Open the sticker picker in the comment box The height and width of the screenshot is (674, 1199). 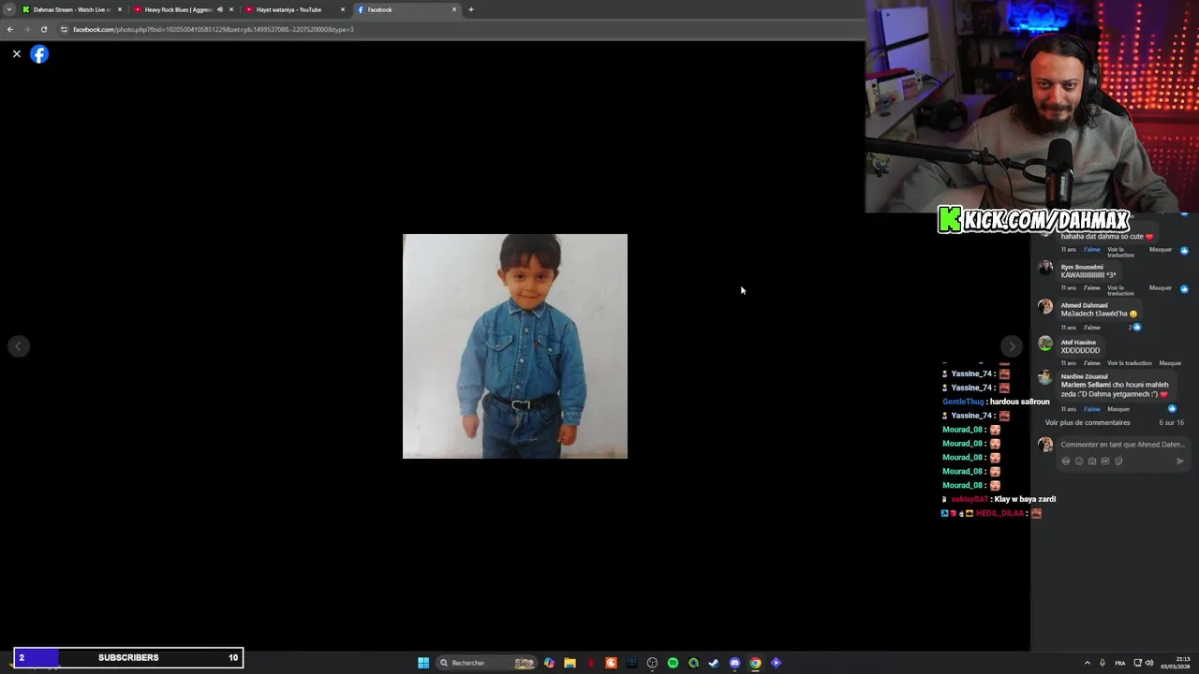click(1118, 461)
